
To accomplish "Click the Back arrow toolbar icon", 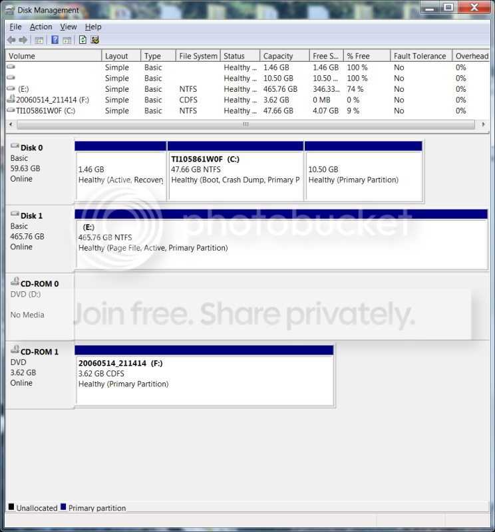I will 11,40.
